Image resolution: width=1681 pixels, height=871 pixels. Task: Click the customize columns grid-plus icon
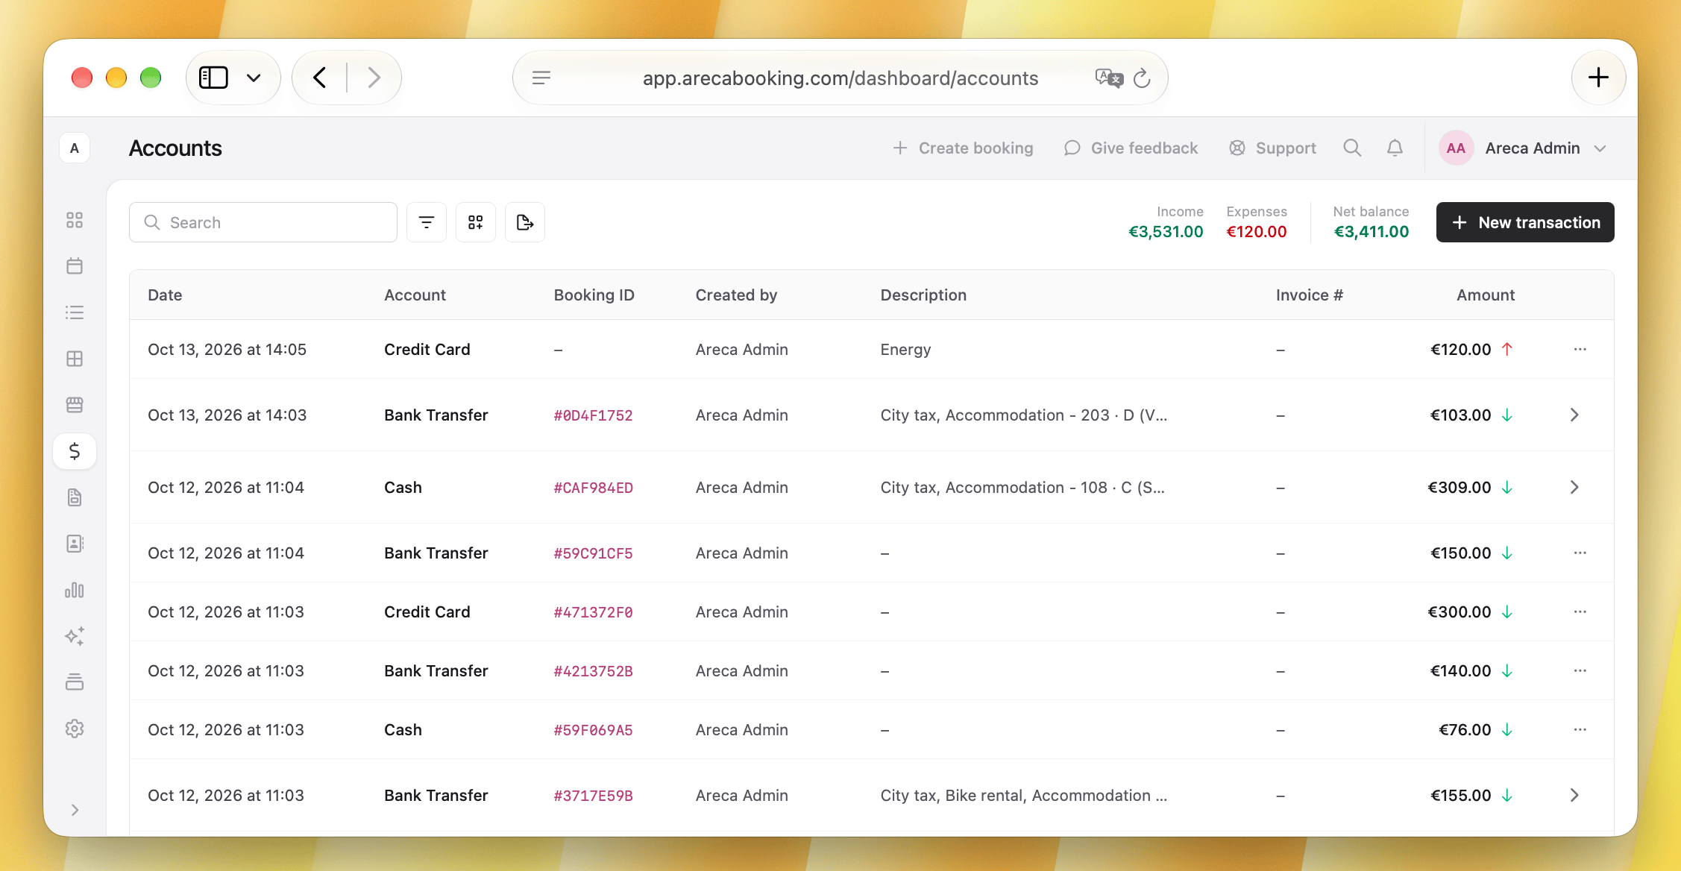pyautogui.click(x=476, y=222)
